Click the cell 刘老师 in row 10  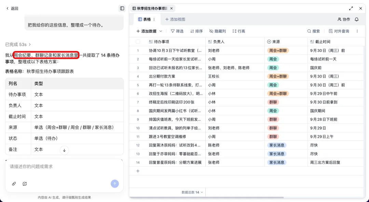pyautogui.click(x=235, y=128)
